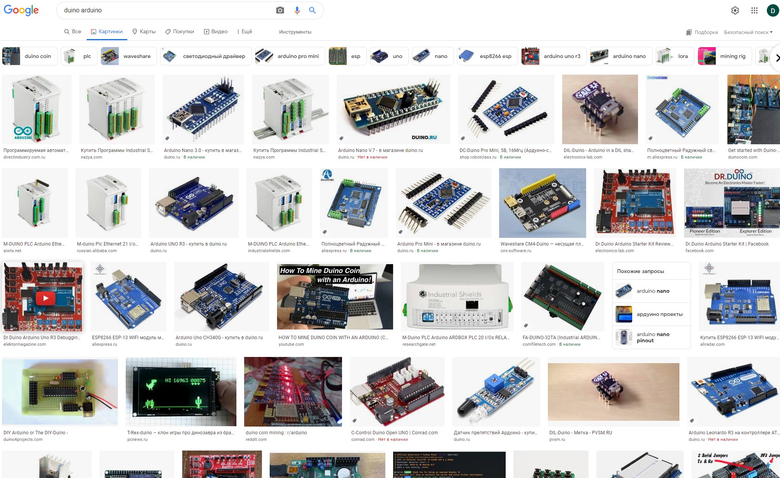The image size is (780, 478).
Task: Open the T-Rex-duino game image
Action: click(x=181, y=392)
